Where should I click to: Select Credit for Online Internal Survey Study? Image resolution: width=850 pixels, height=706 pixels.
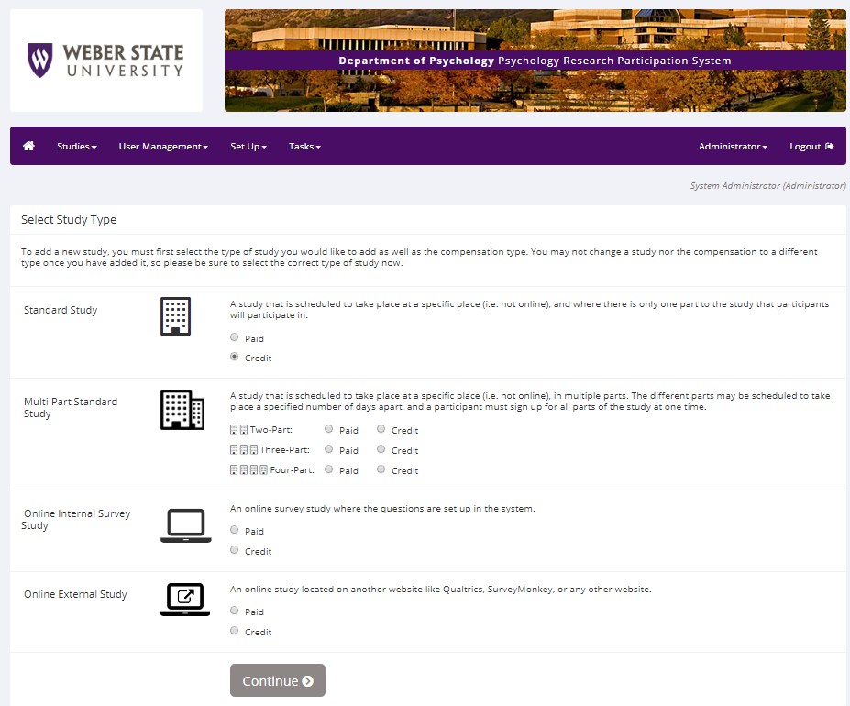tap(235, 550)
